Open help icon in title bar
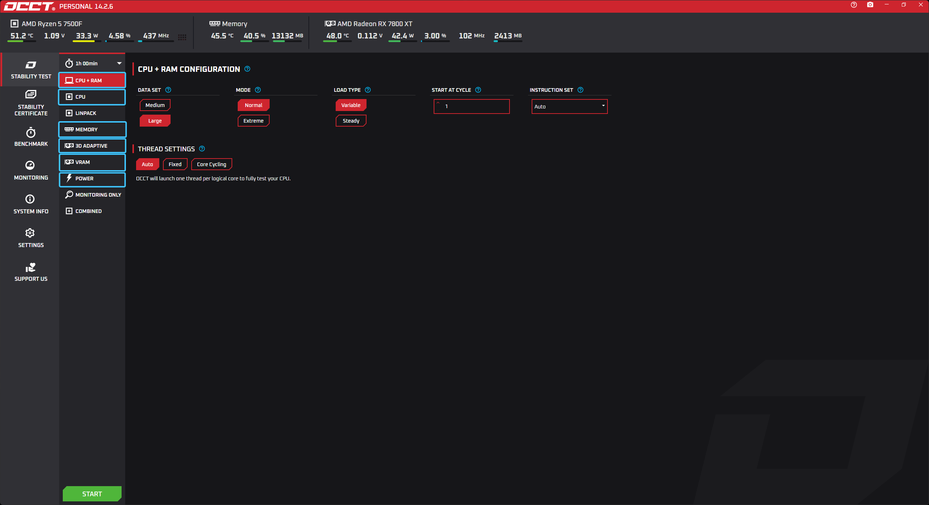The image size is (929, 505). click(854, 5)
